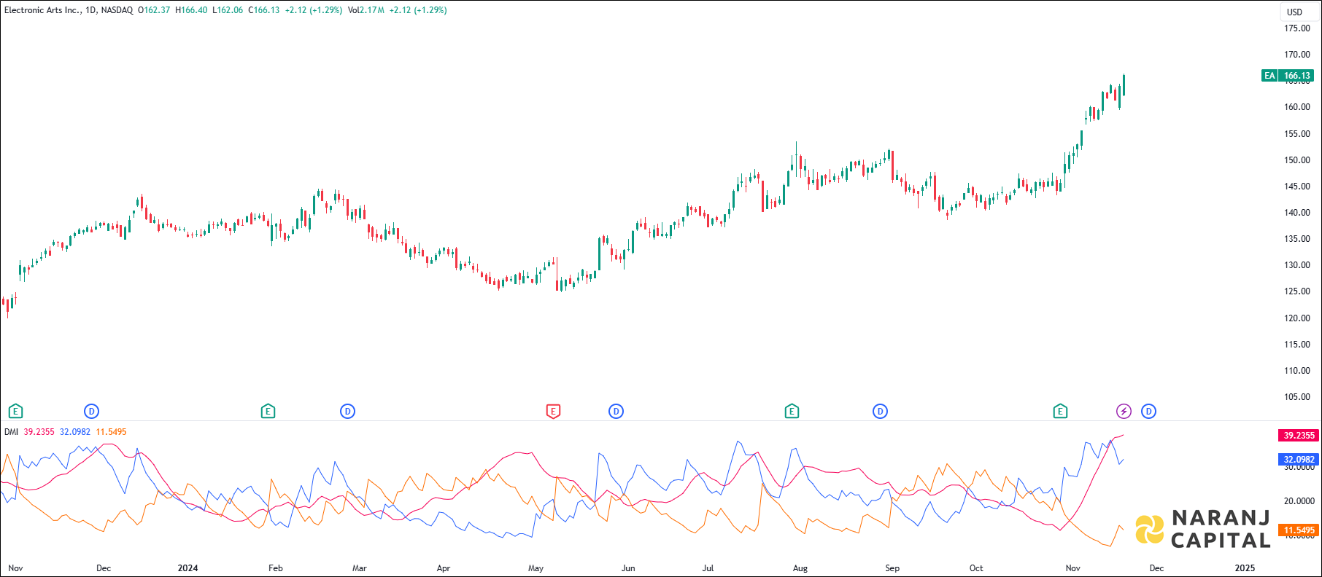The image size is (1322, 577).
Task: Open the earnings marker near August 2024
Action: [792, 412]
